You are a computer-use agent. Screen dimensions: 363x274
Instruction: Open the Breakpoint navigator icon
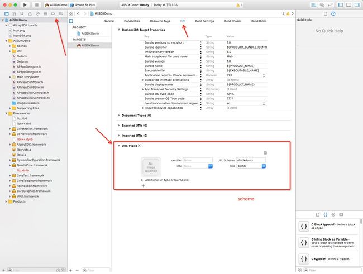(53, 13)
